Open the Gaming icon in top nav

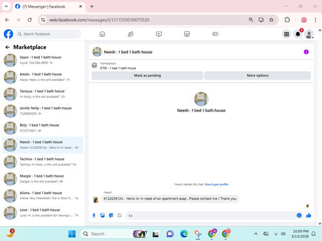[x=215, y=34]
